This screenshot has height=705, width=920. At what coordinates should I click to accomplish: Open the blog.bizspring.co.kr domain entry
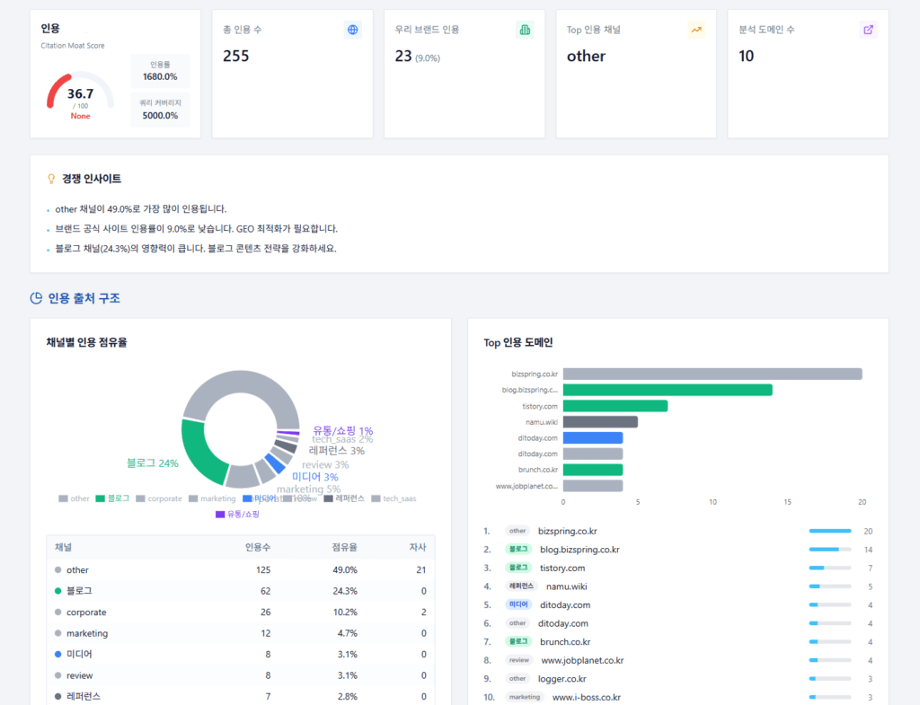[579, 550]
